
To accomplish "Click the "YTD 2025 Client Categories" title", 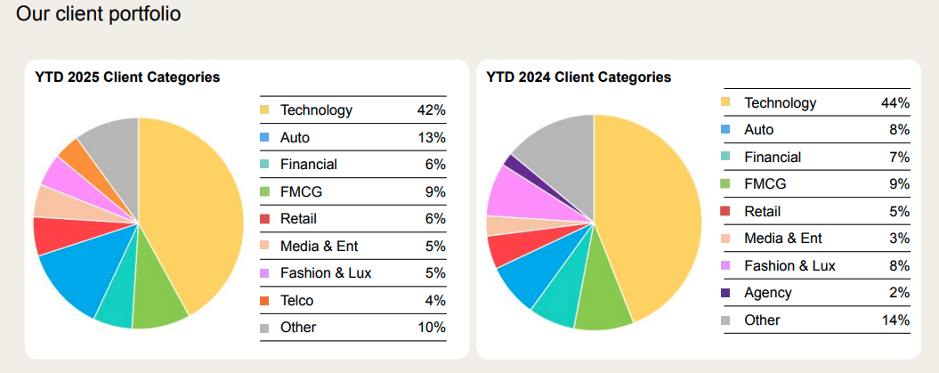I will pyautogui.click(x=127, y=77).
